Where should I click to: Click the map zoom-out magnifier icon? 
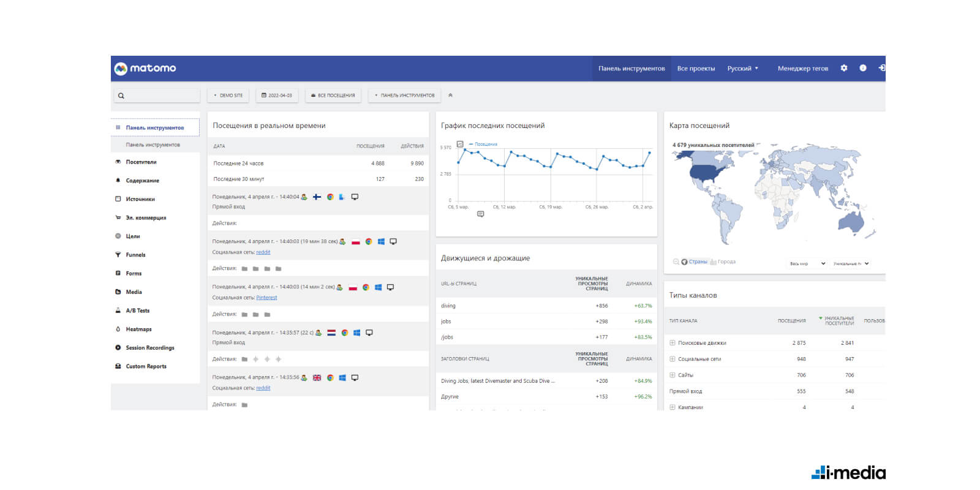point(676,262)
